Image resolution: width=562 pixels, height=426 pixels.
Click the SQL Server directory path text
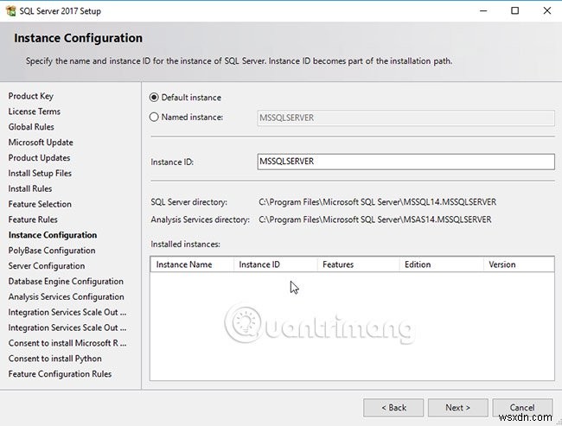[x=378, y=202]
